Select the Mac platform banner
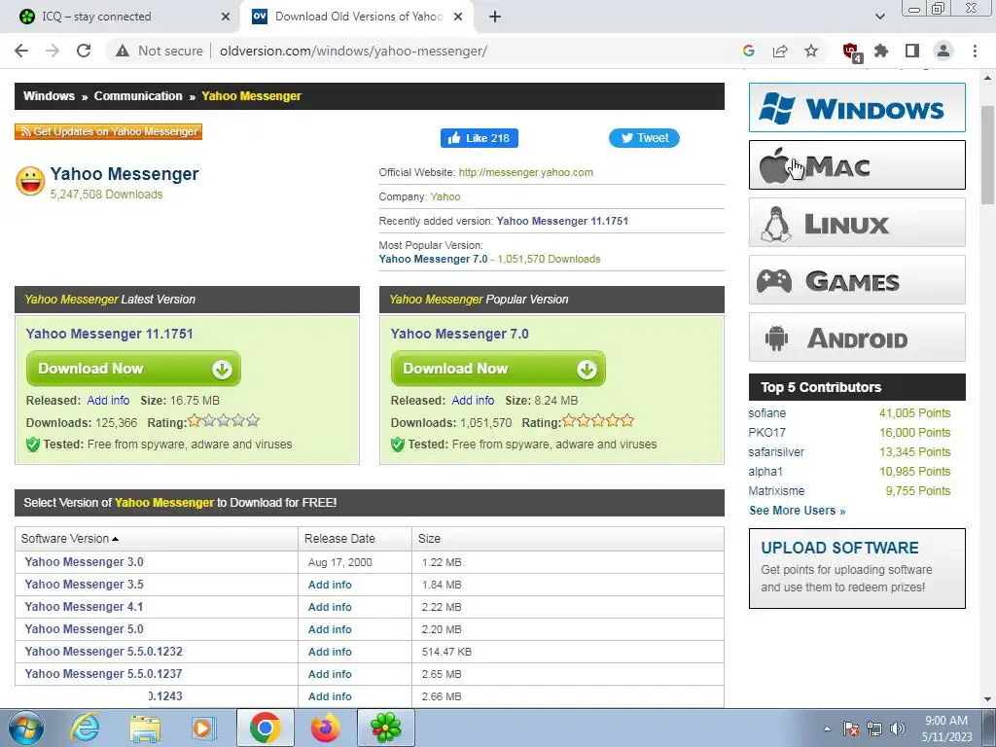996x747 pixels. [x=857, y=165]
